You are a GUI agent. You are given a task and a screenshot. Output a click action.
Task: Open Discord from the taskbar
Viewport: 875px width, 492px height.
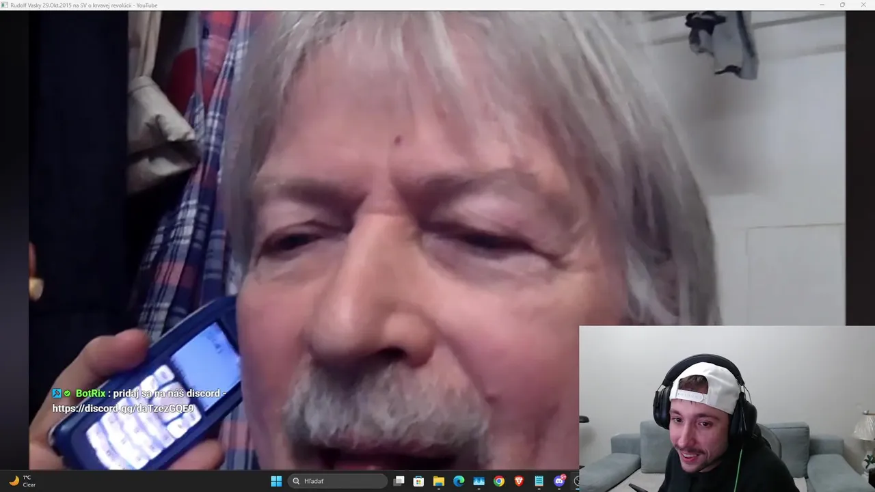(x=559, y=481)
